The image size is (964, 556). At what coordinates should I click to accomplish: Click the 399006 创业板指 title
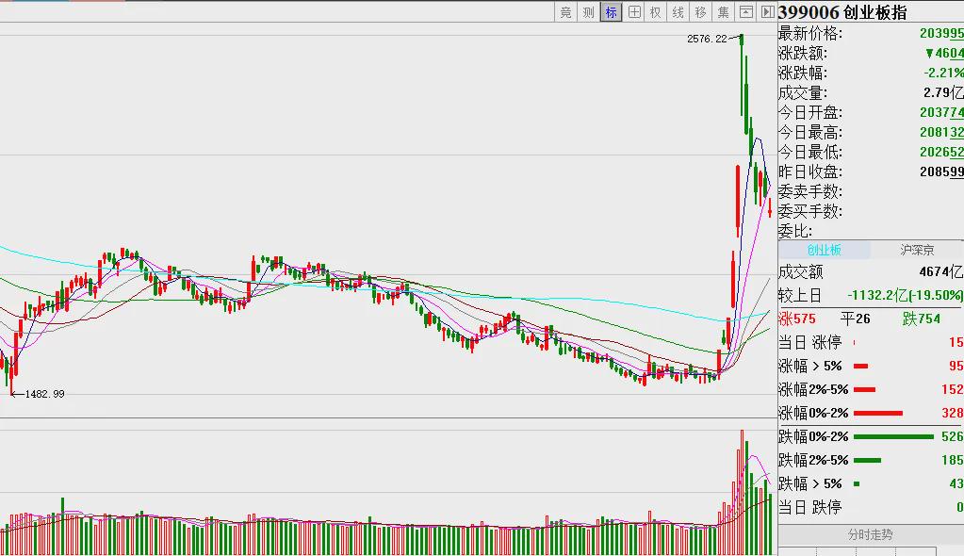[x=842, y=12]
